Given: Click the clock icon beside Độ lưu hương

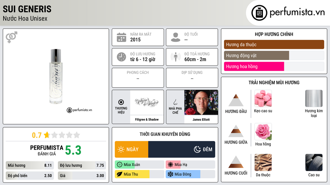Looking at the screenshot, I should click(121, 57).
